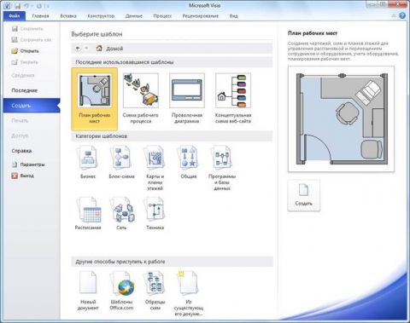Screen dimensions: 410x323
Task: Click the forward arrow in template navigation
Action: point(86,49)
